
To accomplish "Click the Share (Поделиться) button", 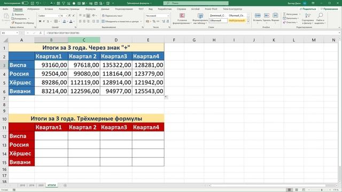I will pyautogui.click(x=308, y=9).
